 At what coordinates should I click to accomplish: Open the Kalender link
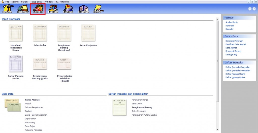tap(230, 29)
